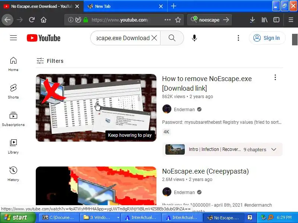The image size is (298, 223).
Task: Open YouTube settings three-dot menu
Action: coord(238,38)
